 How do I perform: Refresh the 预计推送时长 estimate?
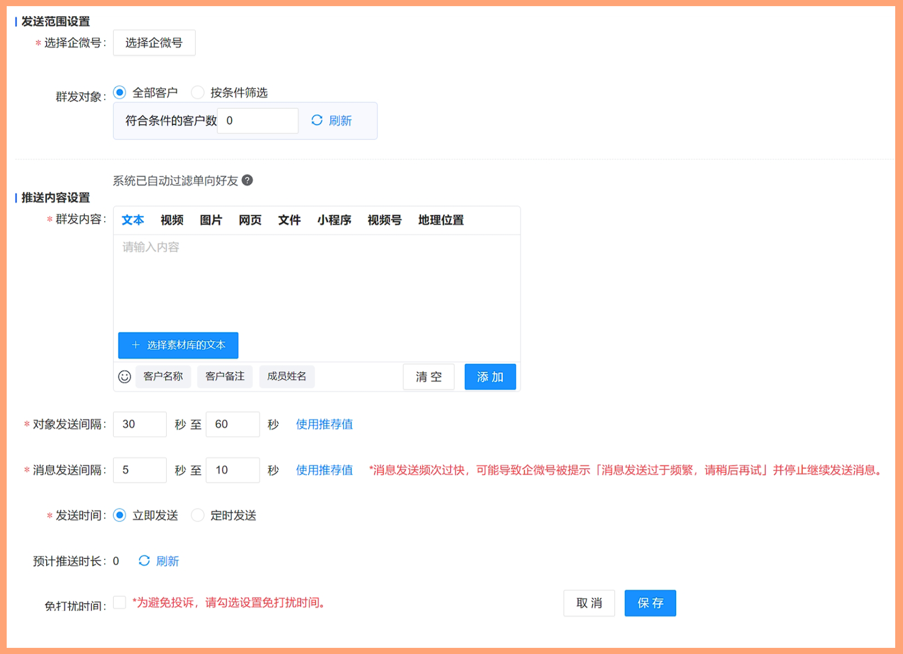pyautogui.click(x=159, y=561)
